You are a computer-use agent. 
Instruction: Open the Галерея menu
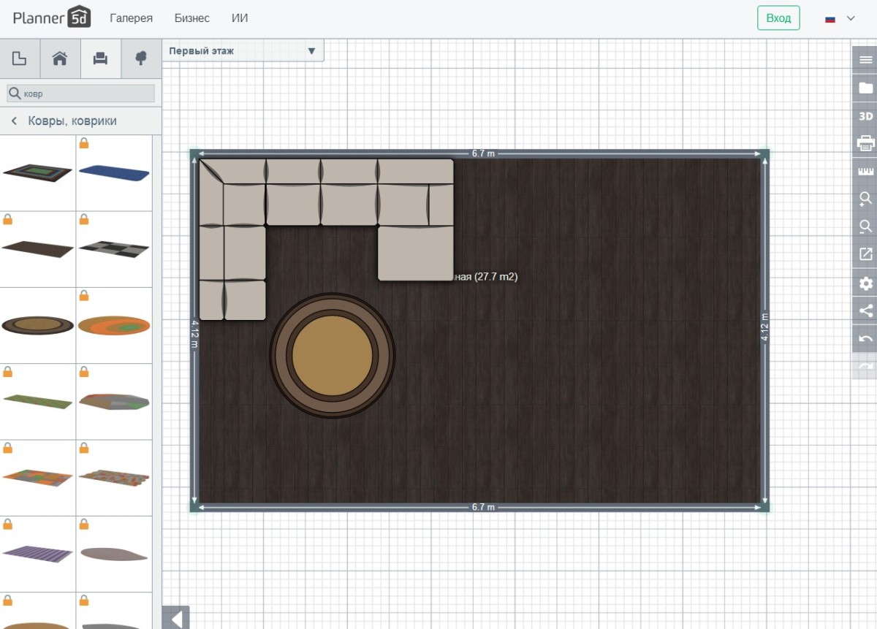[x=132, y=18]
